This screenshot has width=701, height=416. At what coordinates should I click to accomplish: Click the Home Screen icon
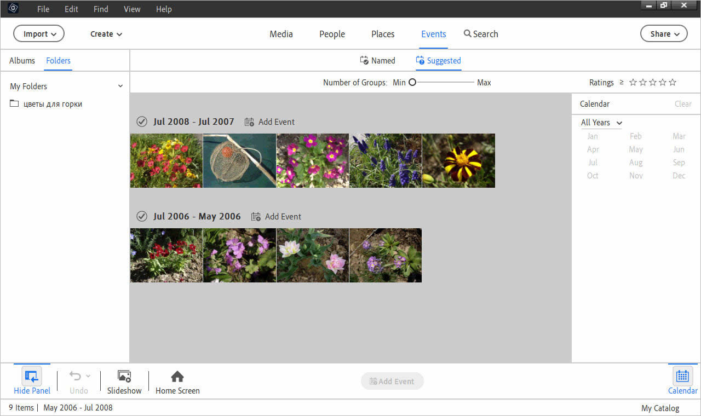(x=177, y=376)
